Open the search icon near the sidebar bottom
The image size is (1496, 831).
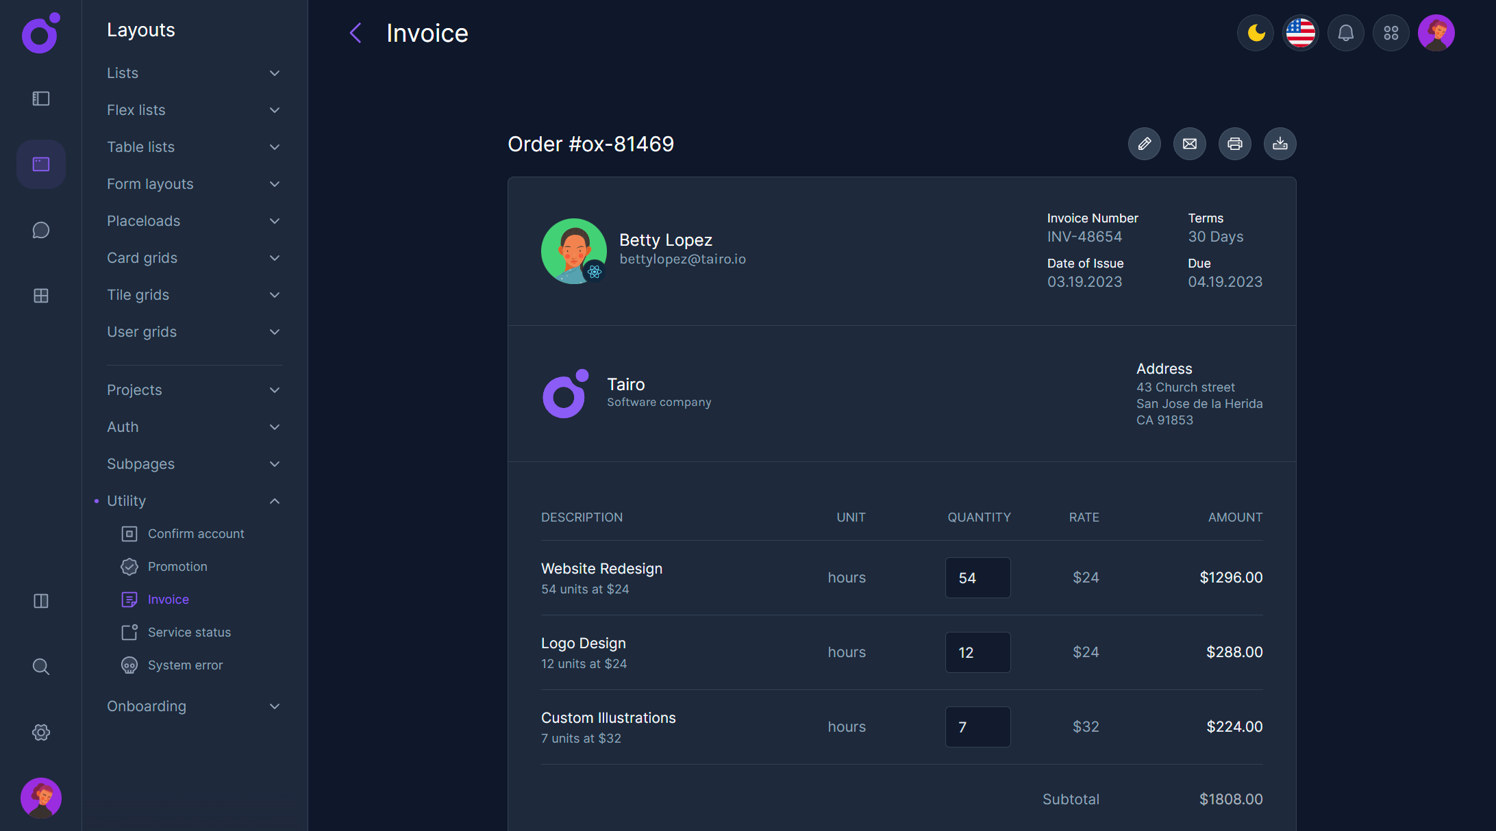point(40,666)
